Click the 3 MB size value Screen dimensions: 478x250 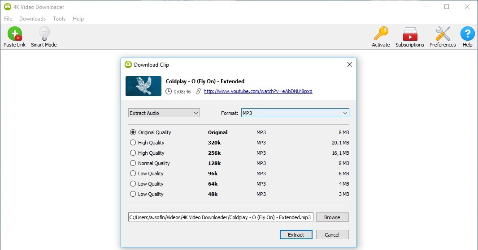click(344, 194)
